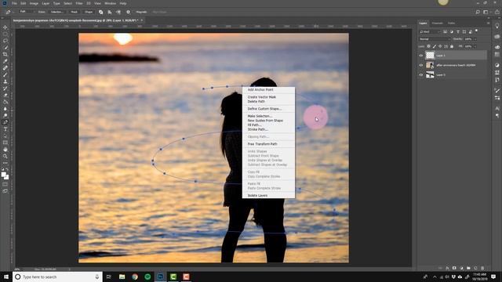502x282 pixels.
Task: Select the Dodge tool
Action: click(5, 115)
